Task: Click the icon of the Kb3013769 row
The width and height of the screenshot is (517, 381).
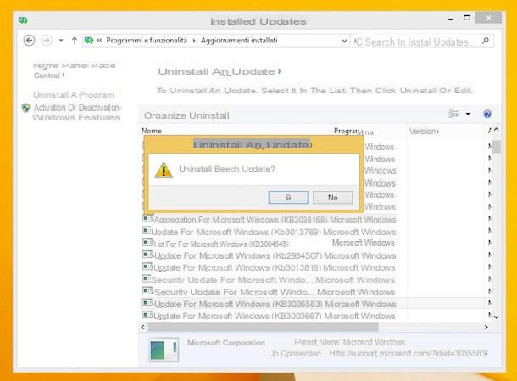Action: tap(147, 230)
